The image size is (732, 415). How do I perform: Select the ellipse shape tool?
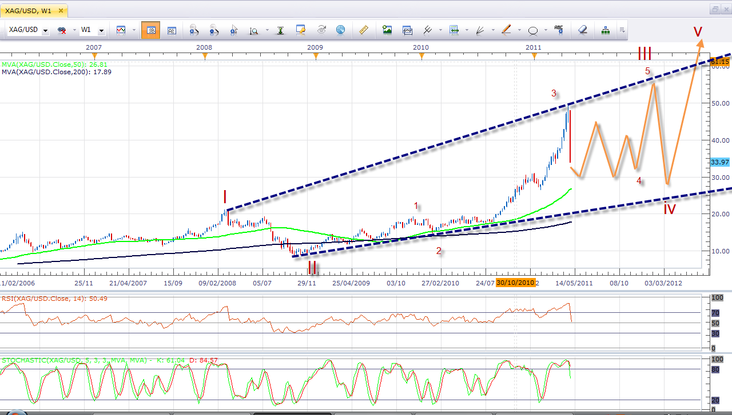pos(533,30)
